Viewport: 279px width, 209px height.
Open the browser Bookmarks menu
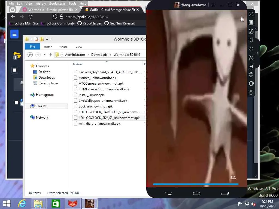pos(57,3)
